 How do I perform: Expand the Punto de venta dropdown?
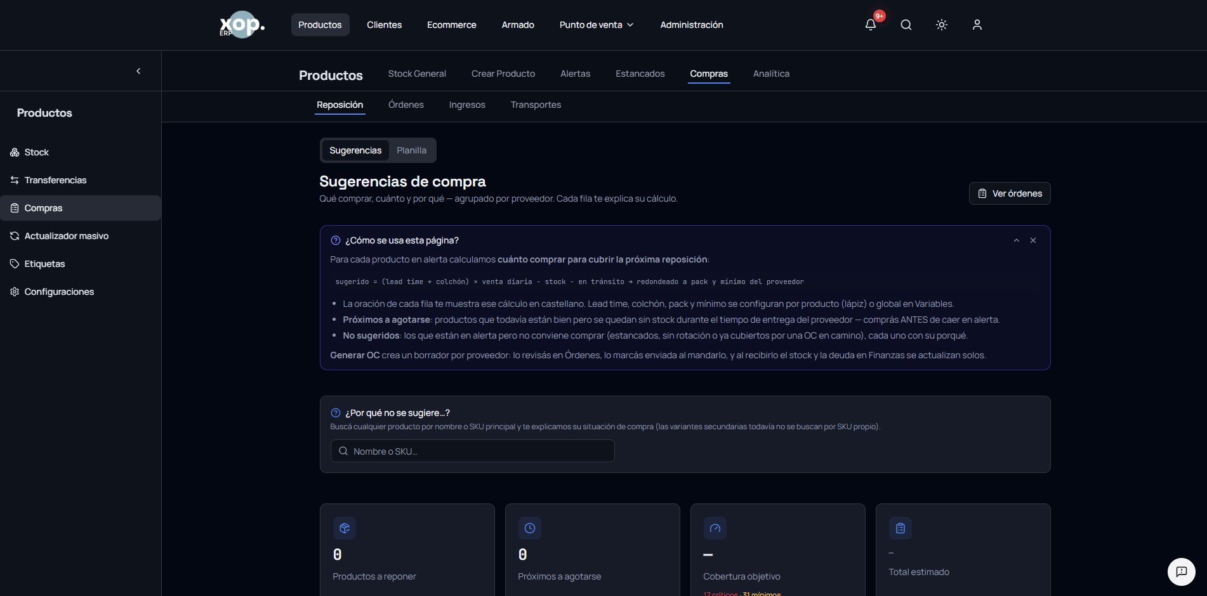click(x=597, y=25)
